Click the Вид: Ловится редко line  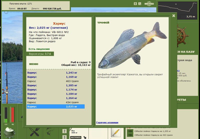42,41
